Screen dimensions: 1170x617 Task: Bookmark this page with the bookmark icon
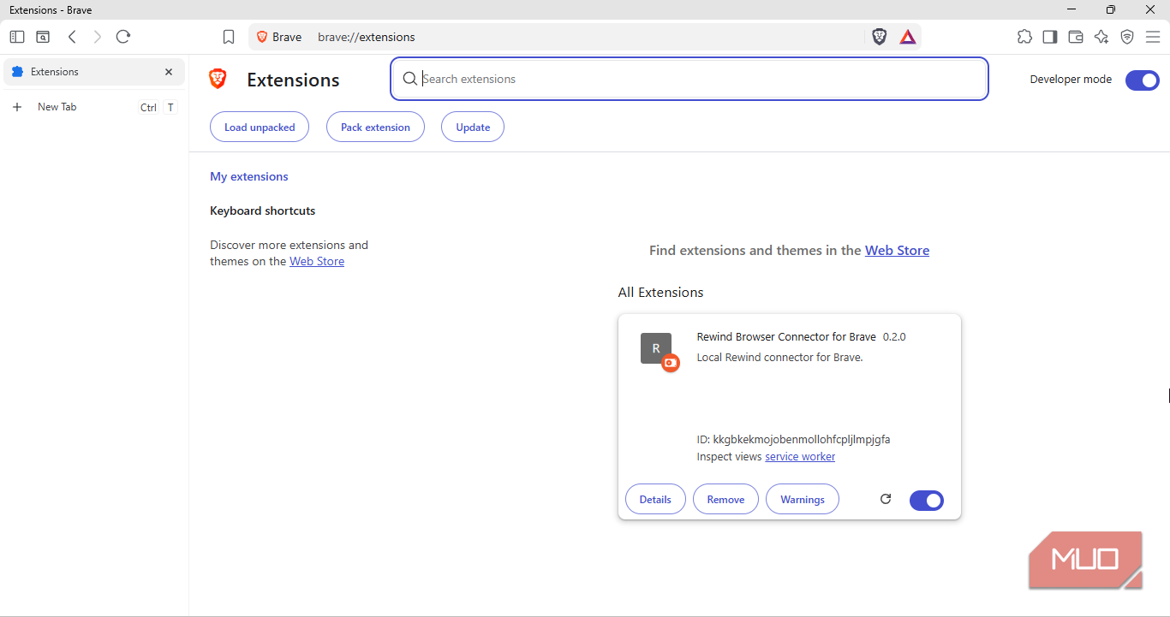229,37
